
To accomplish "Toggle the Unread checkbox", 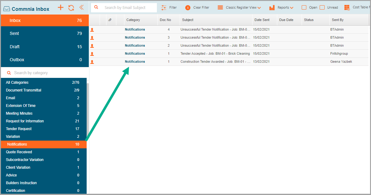I will pyautogui.click(x=322, y=7).
